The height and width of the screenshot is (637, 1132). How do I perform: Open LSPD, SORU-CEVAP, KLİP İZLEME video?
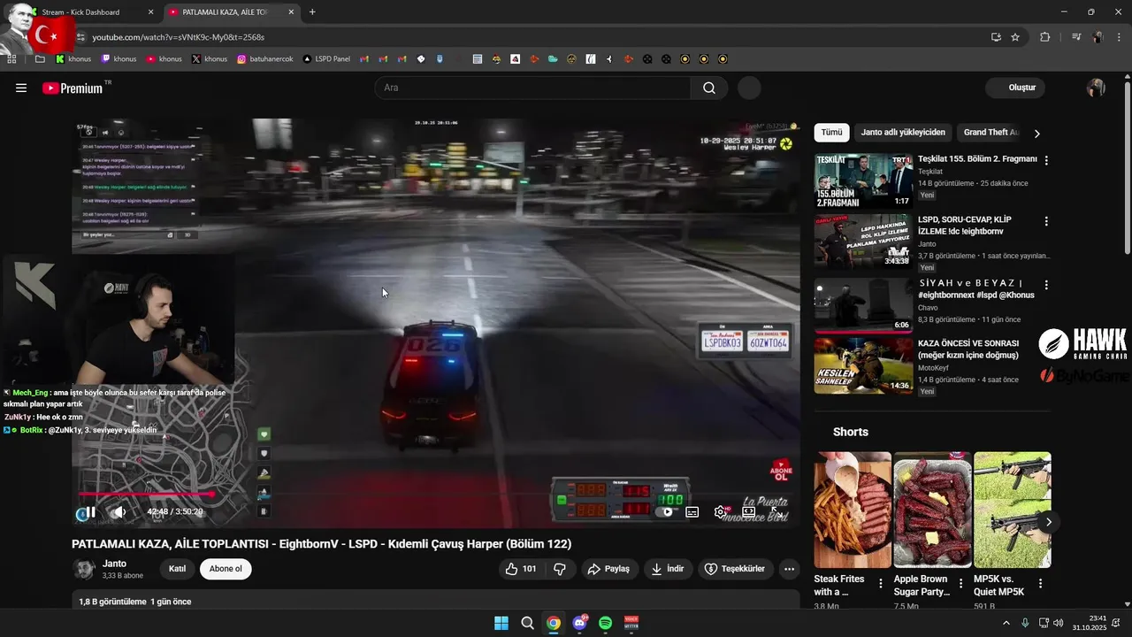point(863,242)
